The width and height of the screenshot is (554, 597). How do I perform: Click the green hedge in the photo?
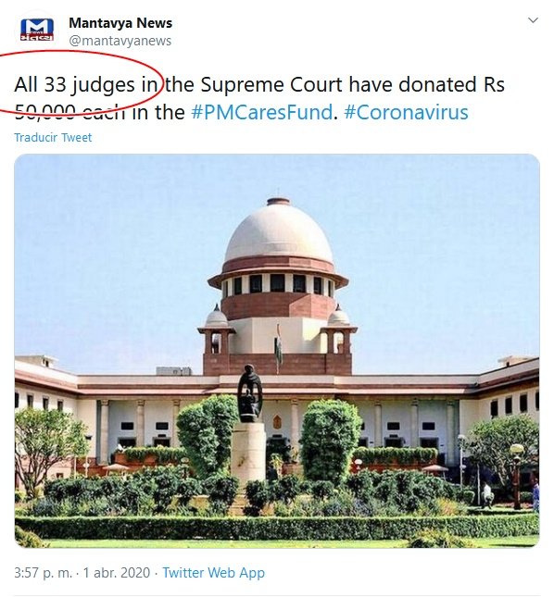277,527
